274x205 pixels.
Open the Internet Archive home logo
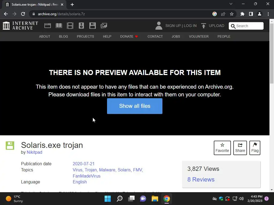pyautogui.click(x=20, y=26)
